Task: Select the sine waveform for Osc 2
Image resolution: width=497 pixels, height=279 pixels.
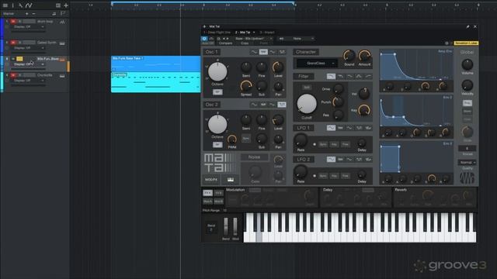Action: [x=254, y=105]
